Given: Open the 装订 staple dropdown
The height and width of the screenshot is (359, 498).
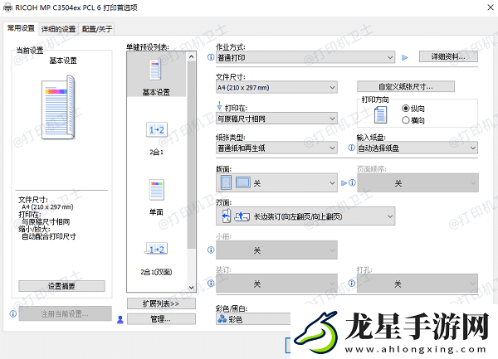Looking at the screenshot, I should click(x=276, y=284).
